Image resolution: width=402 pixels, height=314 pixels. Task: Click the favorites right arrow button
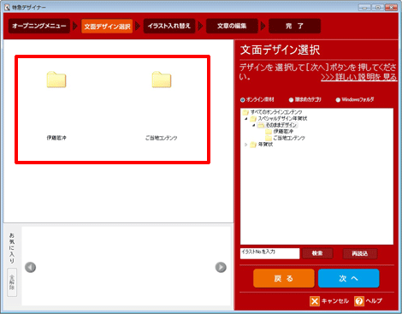[x=221, y=267]
